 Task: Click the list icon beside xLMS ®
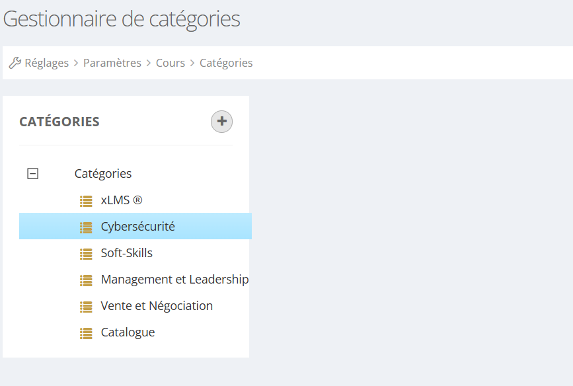tap(86, 200)
